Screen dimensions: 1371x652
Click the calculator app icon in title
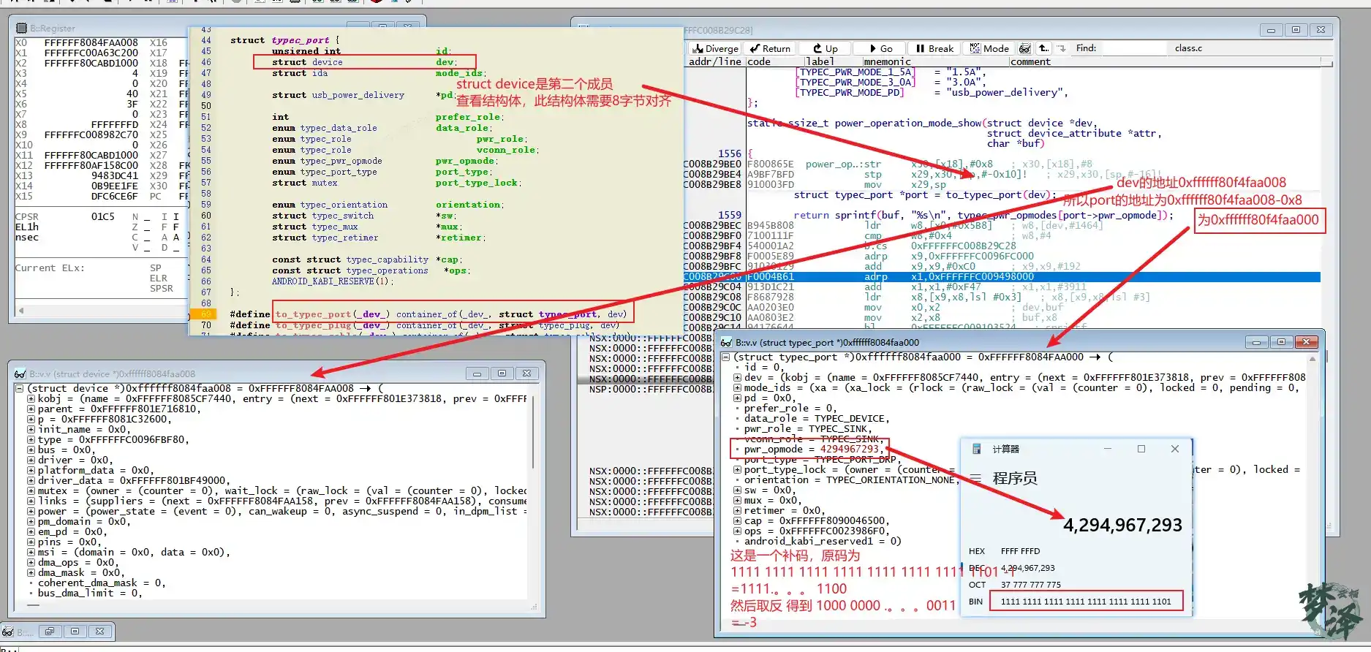977,449
